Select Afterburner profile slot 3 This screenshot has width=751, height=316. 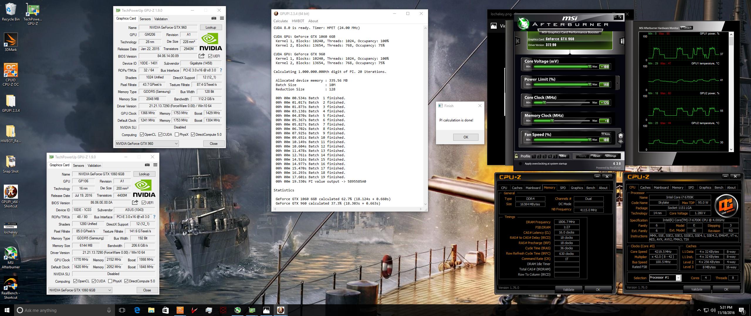coord(545,156)
